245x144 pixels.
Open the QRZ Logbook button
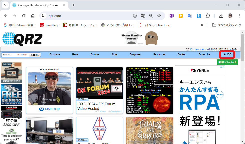tap(227, 62)
